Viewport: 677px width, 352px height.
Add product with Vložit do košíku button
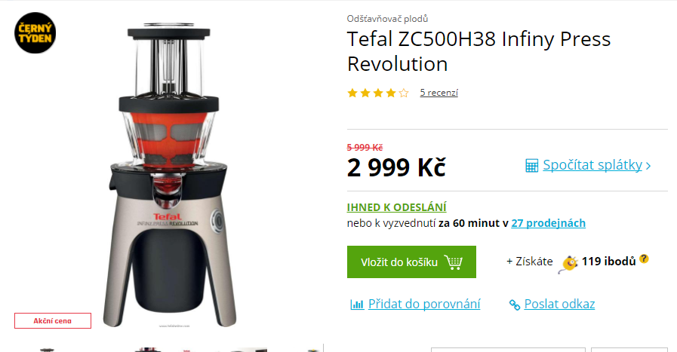point(411,262)
